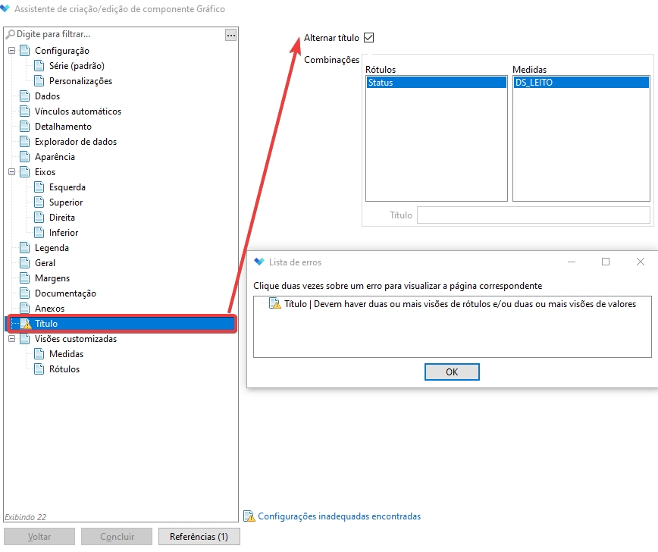
Task: Select Status in the Rótulos list
Action: click(x=381, y=83)
